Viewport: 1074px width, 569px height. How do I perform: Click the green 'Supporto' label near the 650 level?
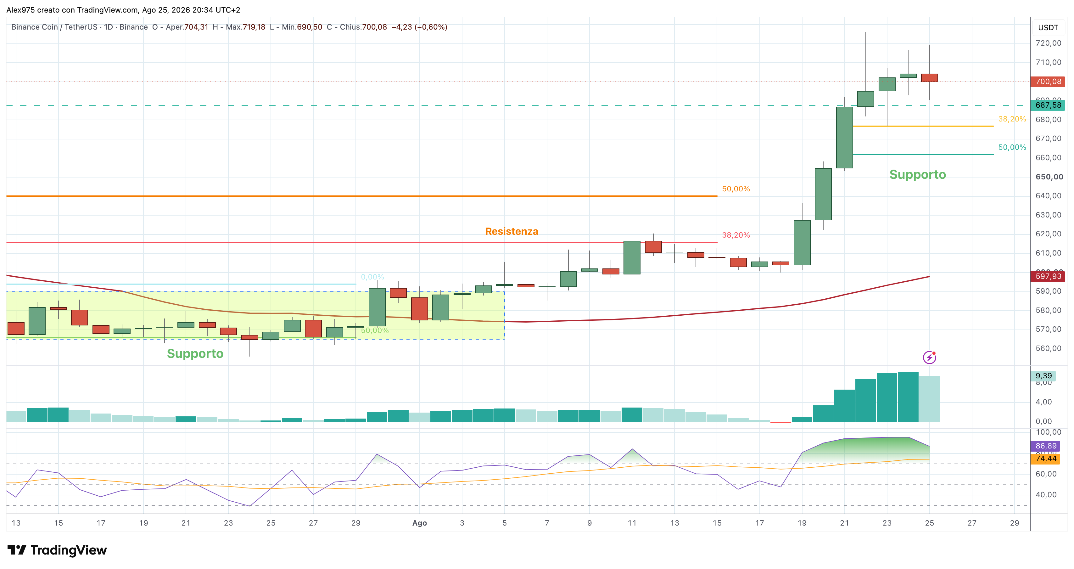coord(918,174)
